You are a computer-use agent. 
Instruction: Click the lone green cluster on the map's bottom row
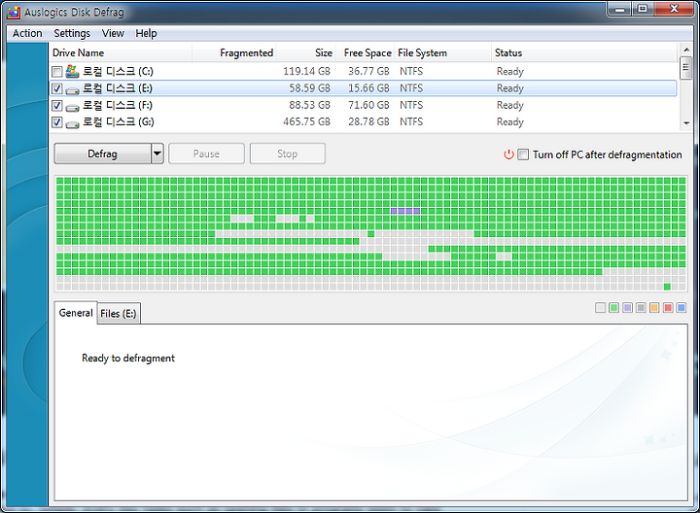(x=667, y=287)
